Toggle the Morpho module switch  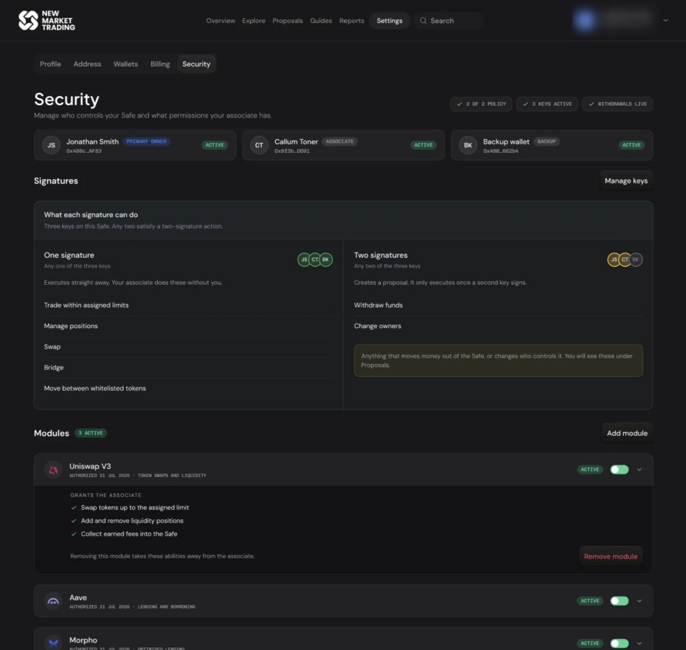click(x=619, y=643)
